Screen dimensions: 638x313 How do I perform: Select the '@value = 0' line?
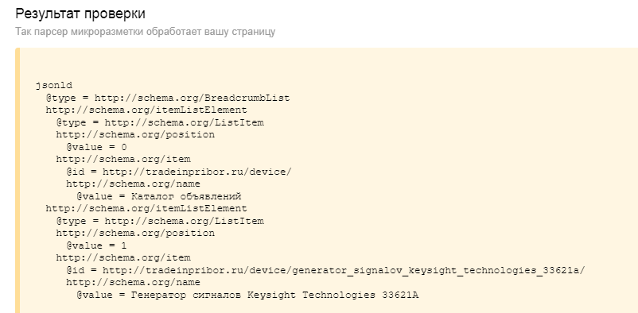pos(96,147)
